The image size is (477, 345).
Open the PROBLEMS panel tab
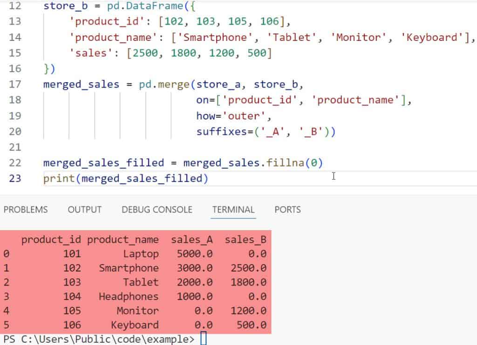point(26,210)
